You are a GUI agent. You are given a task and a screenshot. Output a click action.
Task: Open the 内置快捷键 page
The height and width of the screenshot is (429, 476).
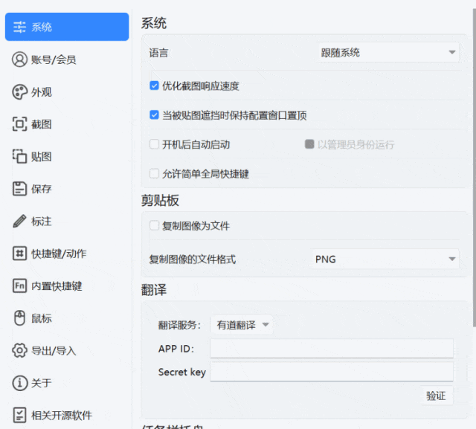(67, 286)
